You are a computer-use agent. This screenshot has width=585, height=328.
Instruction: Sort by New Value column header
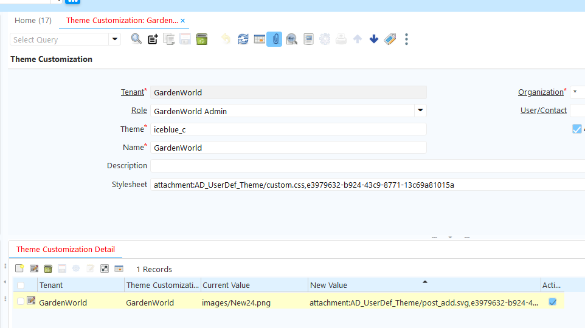pos(424,285)
